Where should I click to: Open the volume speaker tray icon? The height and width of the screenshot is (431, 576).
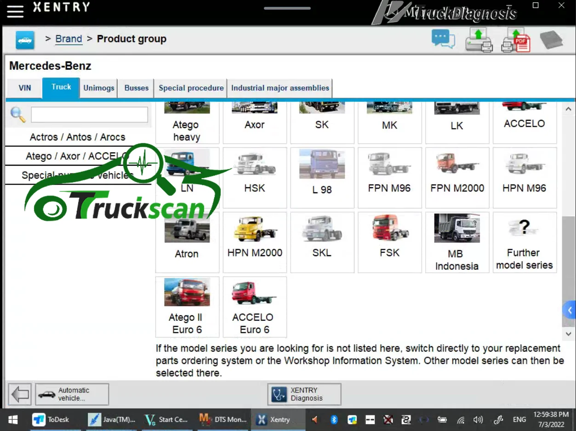pyautogui.click(x=479, y=420)
